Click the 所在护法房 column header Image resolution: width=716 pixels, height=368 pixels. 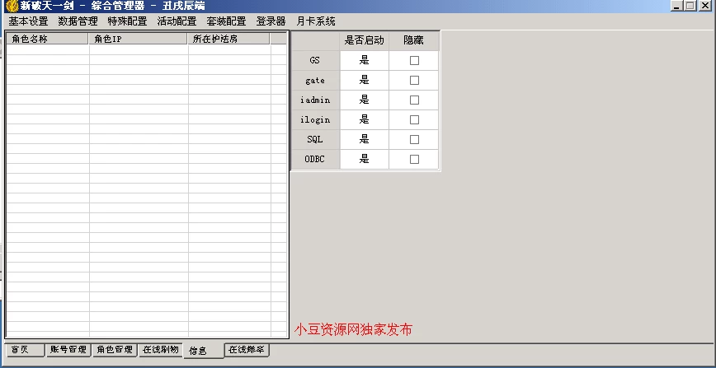tap(228, 39)
